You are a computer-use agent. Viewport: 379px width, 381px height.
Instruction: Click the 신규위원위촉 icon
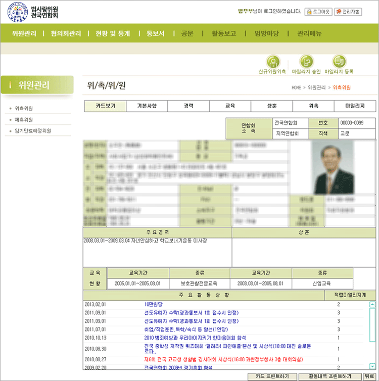273,62
